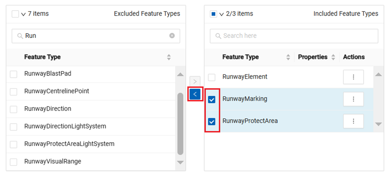Toggle select-all in Excluded Feature Types
This screenshot has width=390, height=177.
click(15, 14)
